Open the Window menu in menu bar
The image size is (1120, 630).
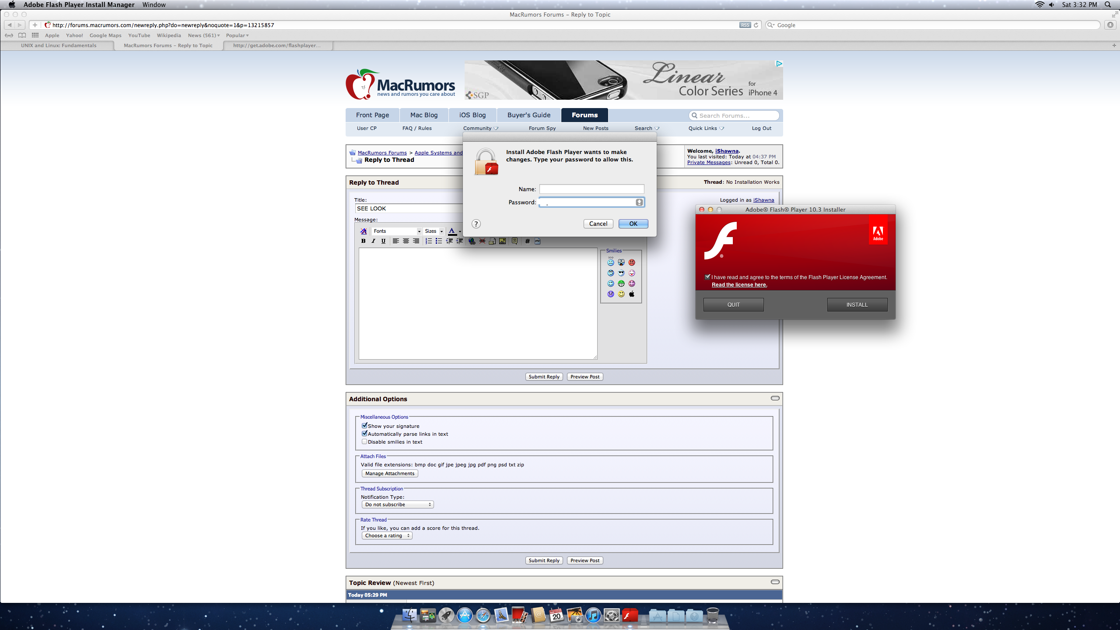point(154,5)
